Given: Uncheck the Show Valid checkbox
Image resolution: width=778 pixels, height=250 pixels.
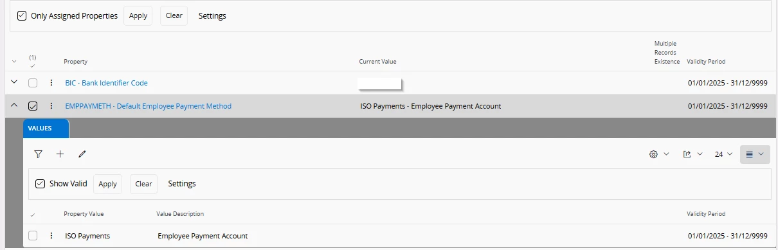Looking at the screenshot, I should point(40,184).
